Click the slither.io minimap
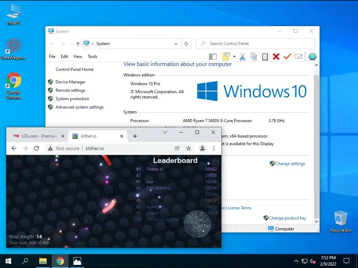This screenshot has width=358, height=268. click(197, 224)
